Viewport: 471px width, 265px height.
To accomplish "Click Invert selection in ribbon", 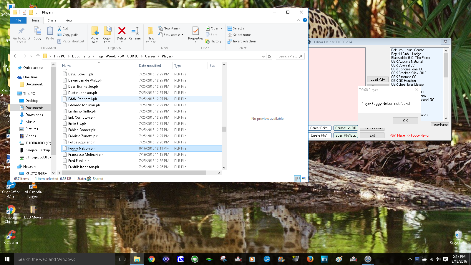I will coord(242,41).
